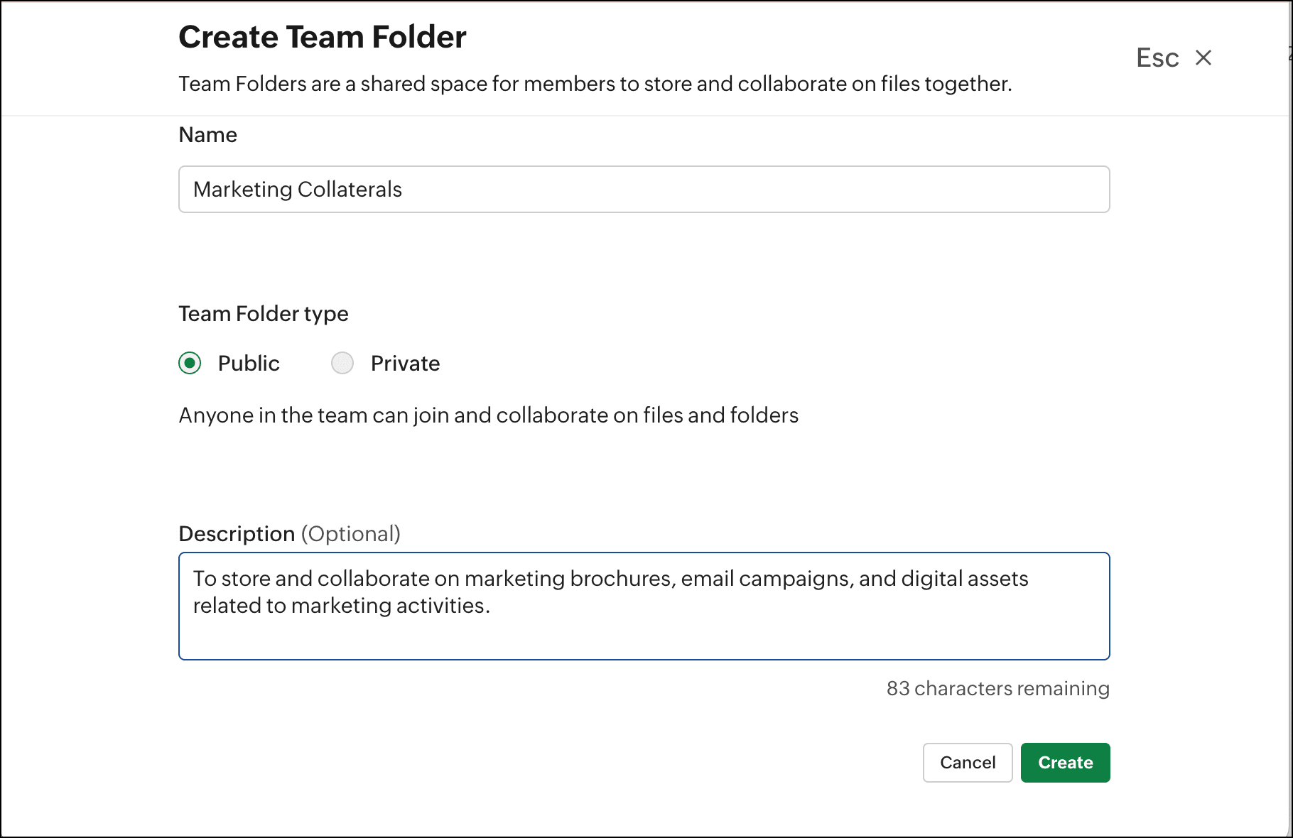Viewport: 1293px width, 838px height.
Task: Focus the Name field containing Marketing Collaterals
Action: point(643,189)
